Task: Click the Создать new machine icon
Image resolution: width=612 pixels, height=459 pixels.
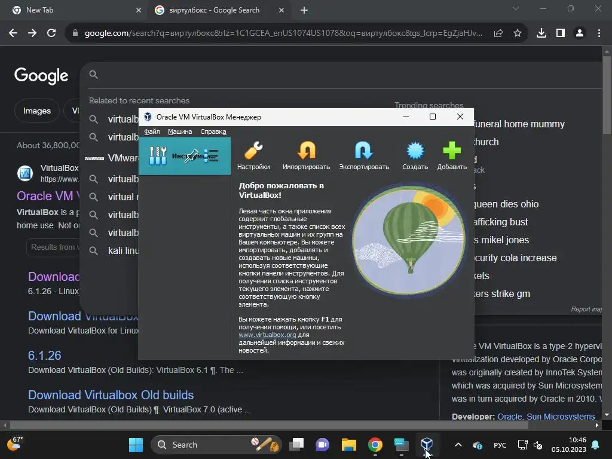Action: 415,151
